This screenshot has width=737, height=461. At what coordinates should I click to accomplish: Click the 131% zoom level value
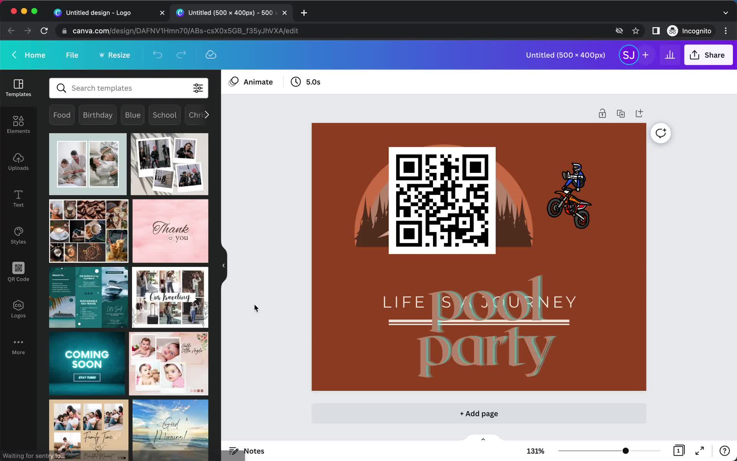pos(535,451)
